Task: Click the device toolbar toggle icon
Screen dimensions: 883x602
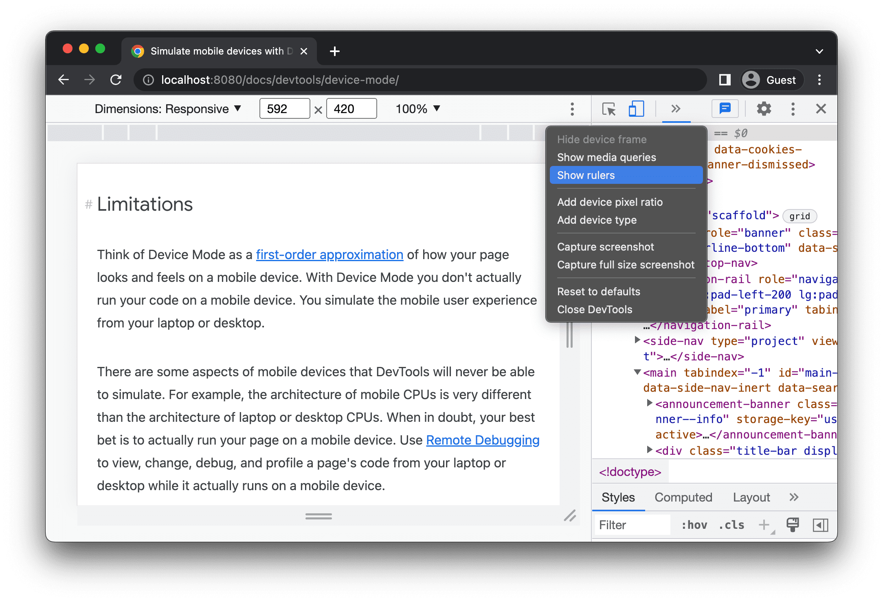Action: click(635, 109)
